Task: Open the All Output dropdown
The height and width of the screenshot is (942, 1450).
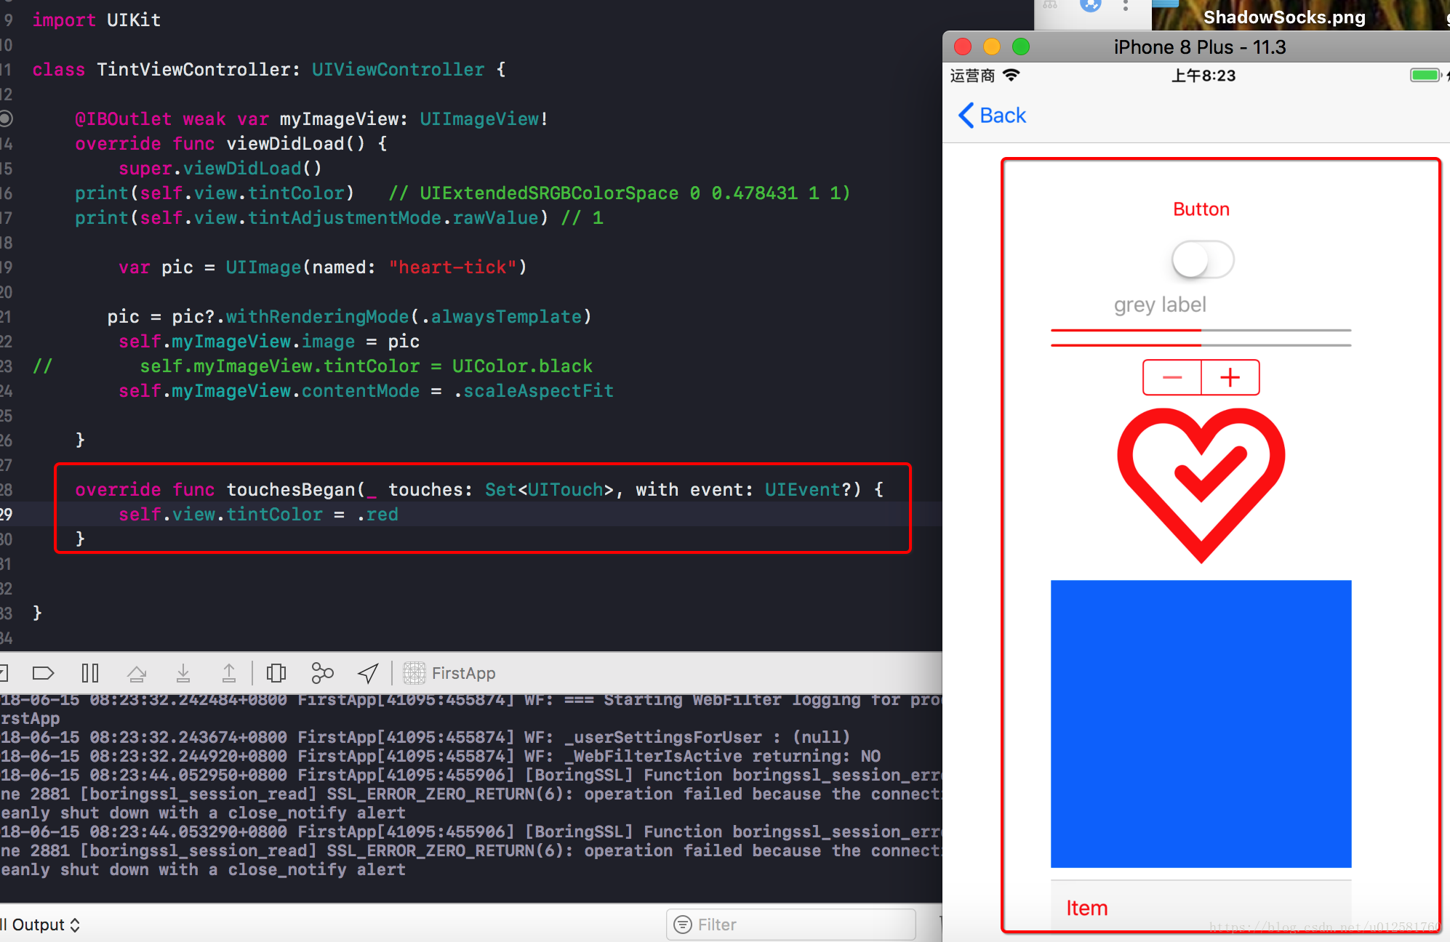Action: 41,925
